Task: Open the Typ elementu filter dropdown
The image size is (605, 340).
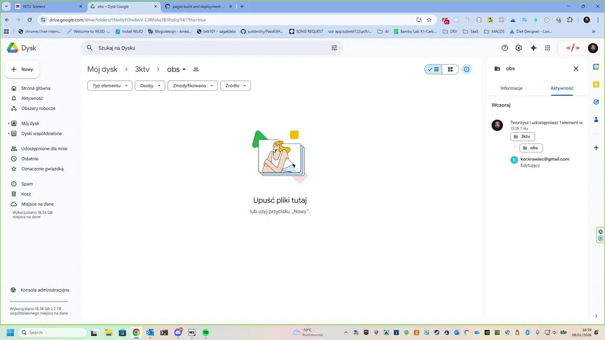Action: 110,85
